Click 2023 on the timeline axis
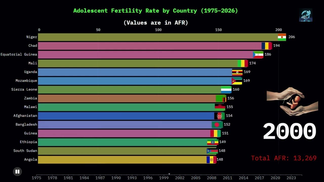The width and height of the screenshot is (324, 182). (x=291, y=178)
